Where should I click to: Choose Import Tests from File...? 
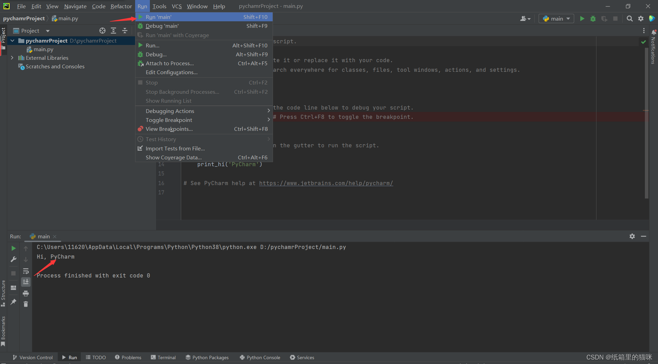204,148
